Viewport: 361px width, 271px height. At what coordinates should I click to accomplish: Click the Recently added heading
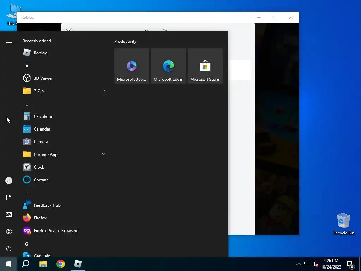pyautogui.click(x=37, y=41)
